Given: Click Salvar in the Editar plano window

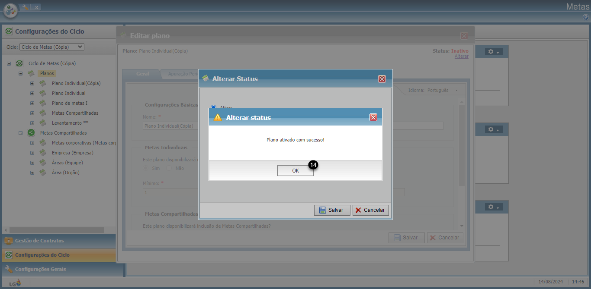Looking at the screenshot, I should click(406, 238).
